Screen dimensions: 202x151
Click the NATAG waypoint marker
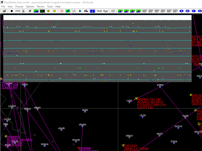pos(178,128)
